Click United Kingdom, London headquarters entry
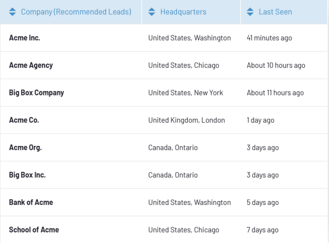The height and width of the screenshot is (243, 329). pyautogui.click(x=186, y=120)
